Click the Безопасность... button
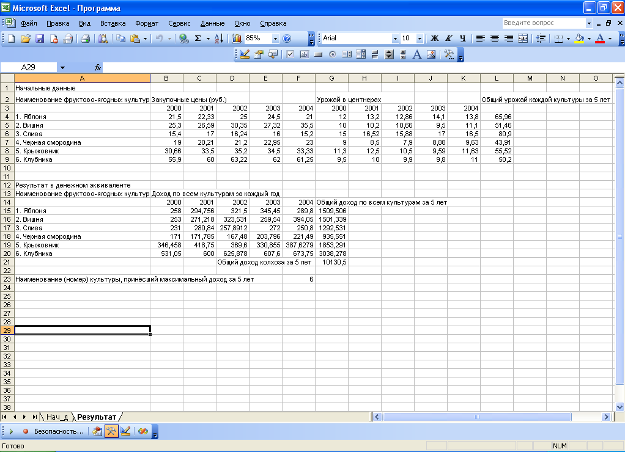The image size is (625, 452). pos(59,431)
